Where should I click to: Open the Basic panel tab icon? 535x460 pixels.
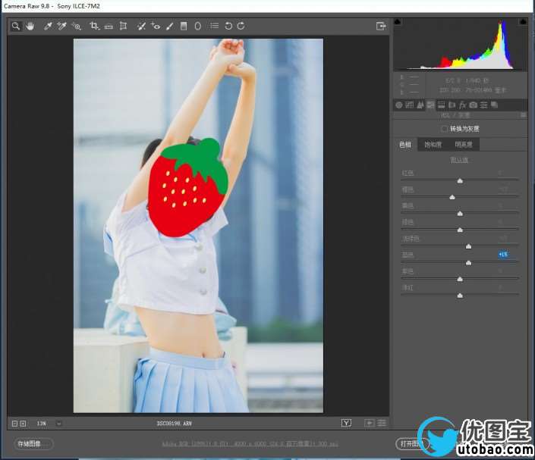click(399, 105)
